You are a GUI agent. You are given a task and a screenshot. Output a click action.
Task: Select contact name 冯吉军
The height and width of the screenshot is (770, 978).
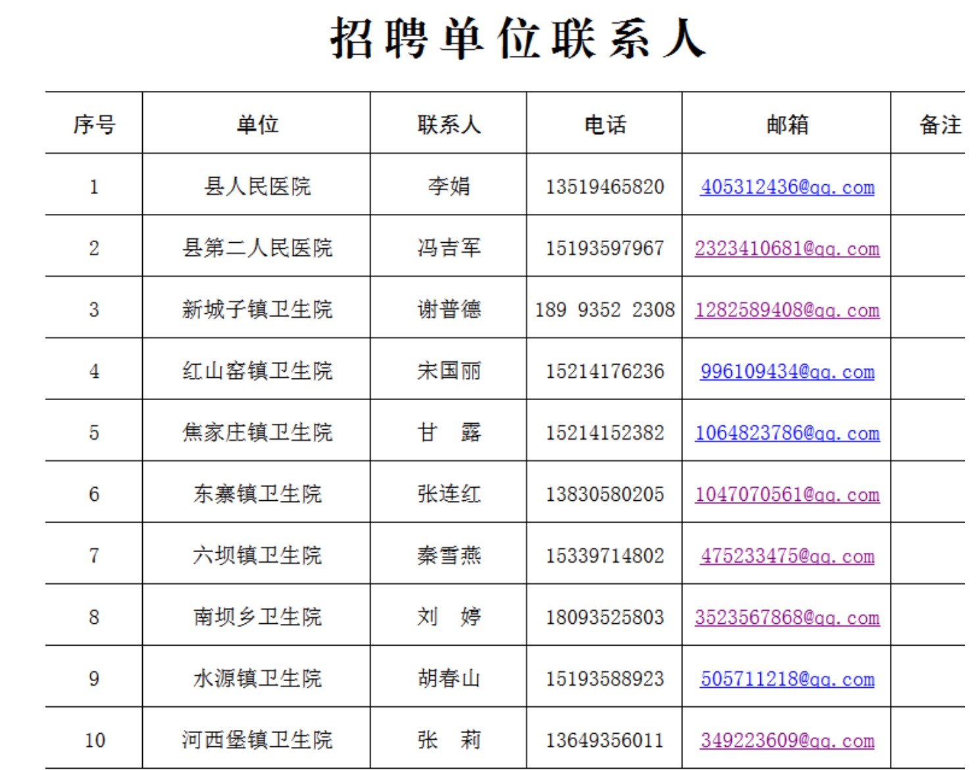point(449,248)
